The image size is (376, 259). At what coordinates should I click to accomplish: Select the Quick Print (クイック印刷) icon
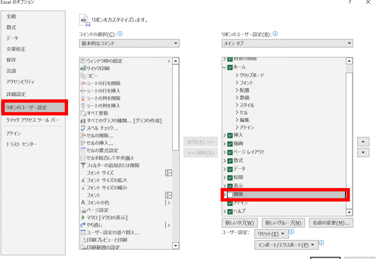(x=83, y=69)
